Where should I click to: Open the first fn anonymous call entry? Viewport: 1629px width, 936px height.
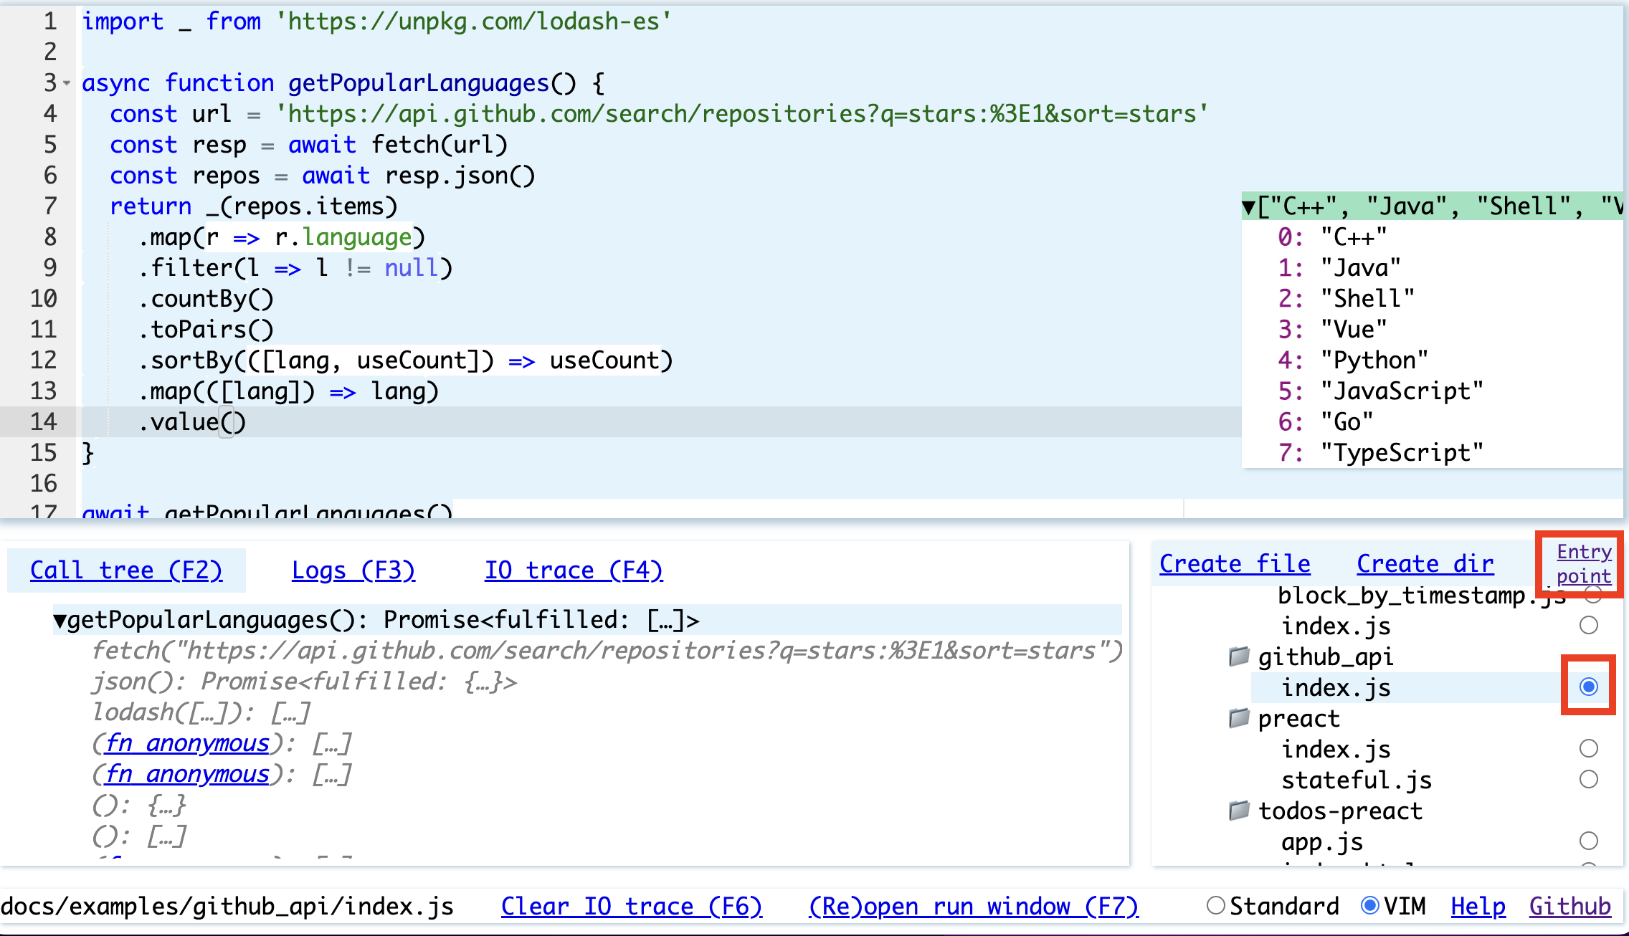coord(187,742)
